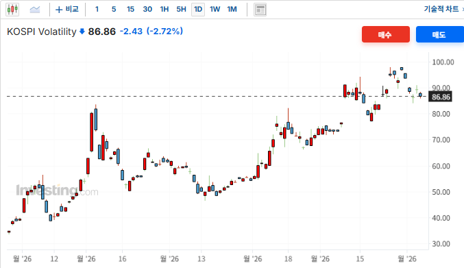The width and height of the screenshot is (464, 268).
Task: Select the 15 minute interval
Action: (130, 10)
